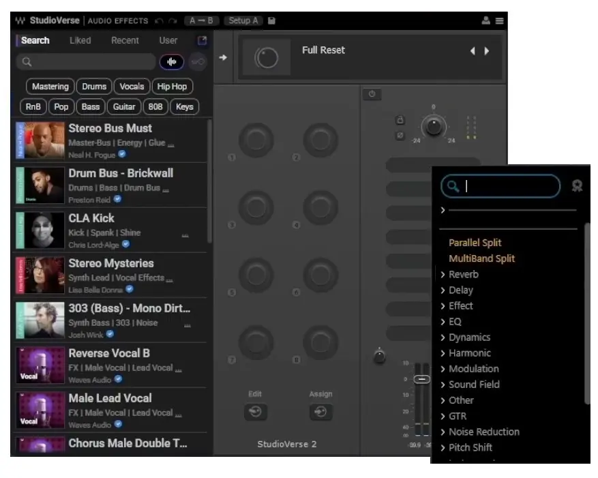Toggle the link button beside waveform search

coord(198,62)
